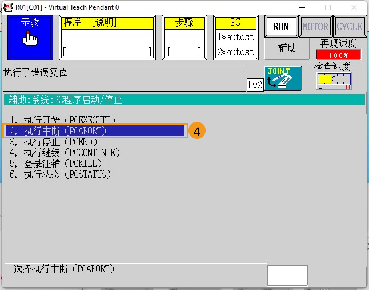Close the Virtual Teach Pendant window
The height and width of the screenshot is (290, 369).
coord(354,7)
